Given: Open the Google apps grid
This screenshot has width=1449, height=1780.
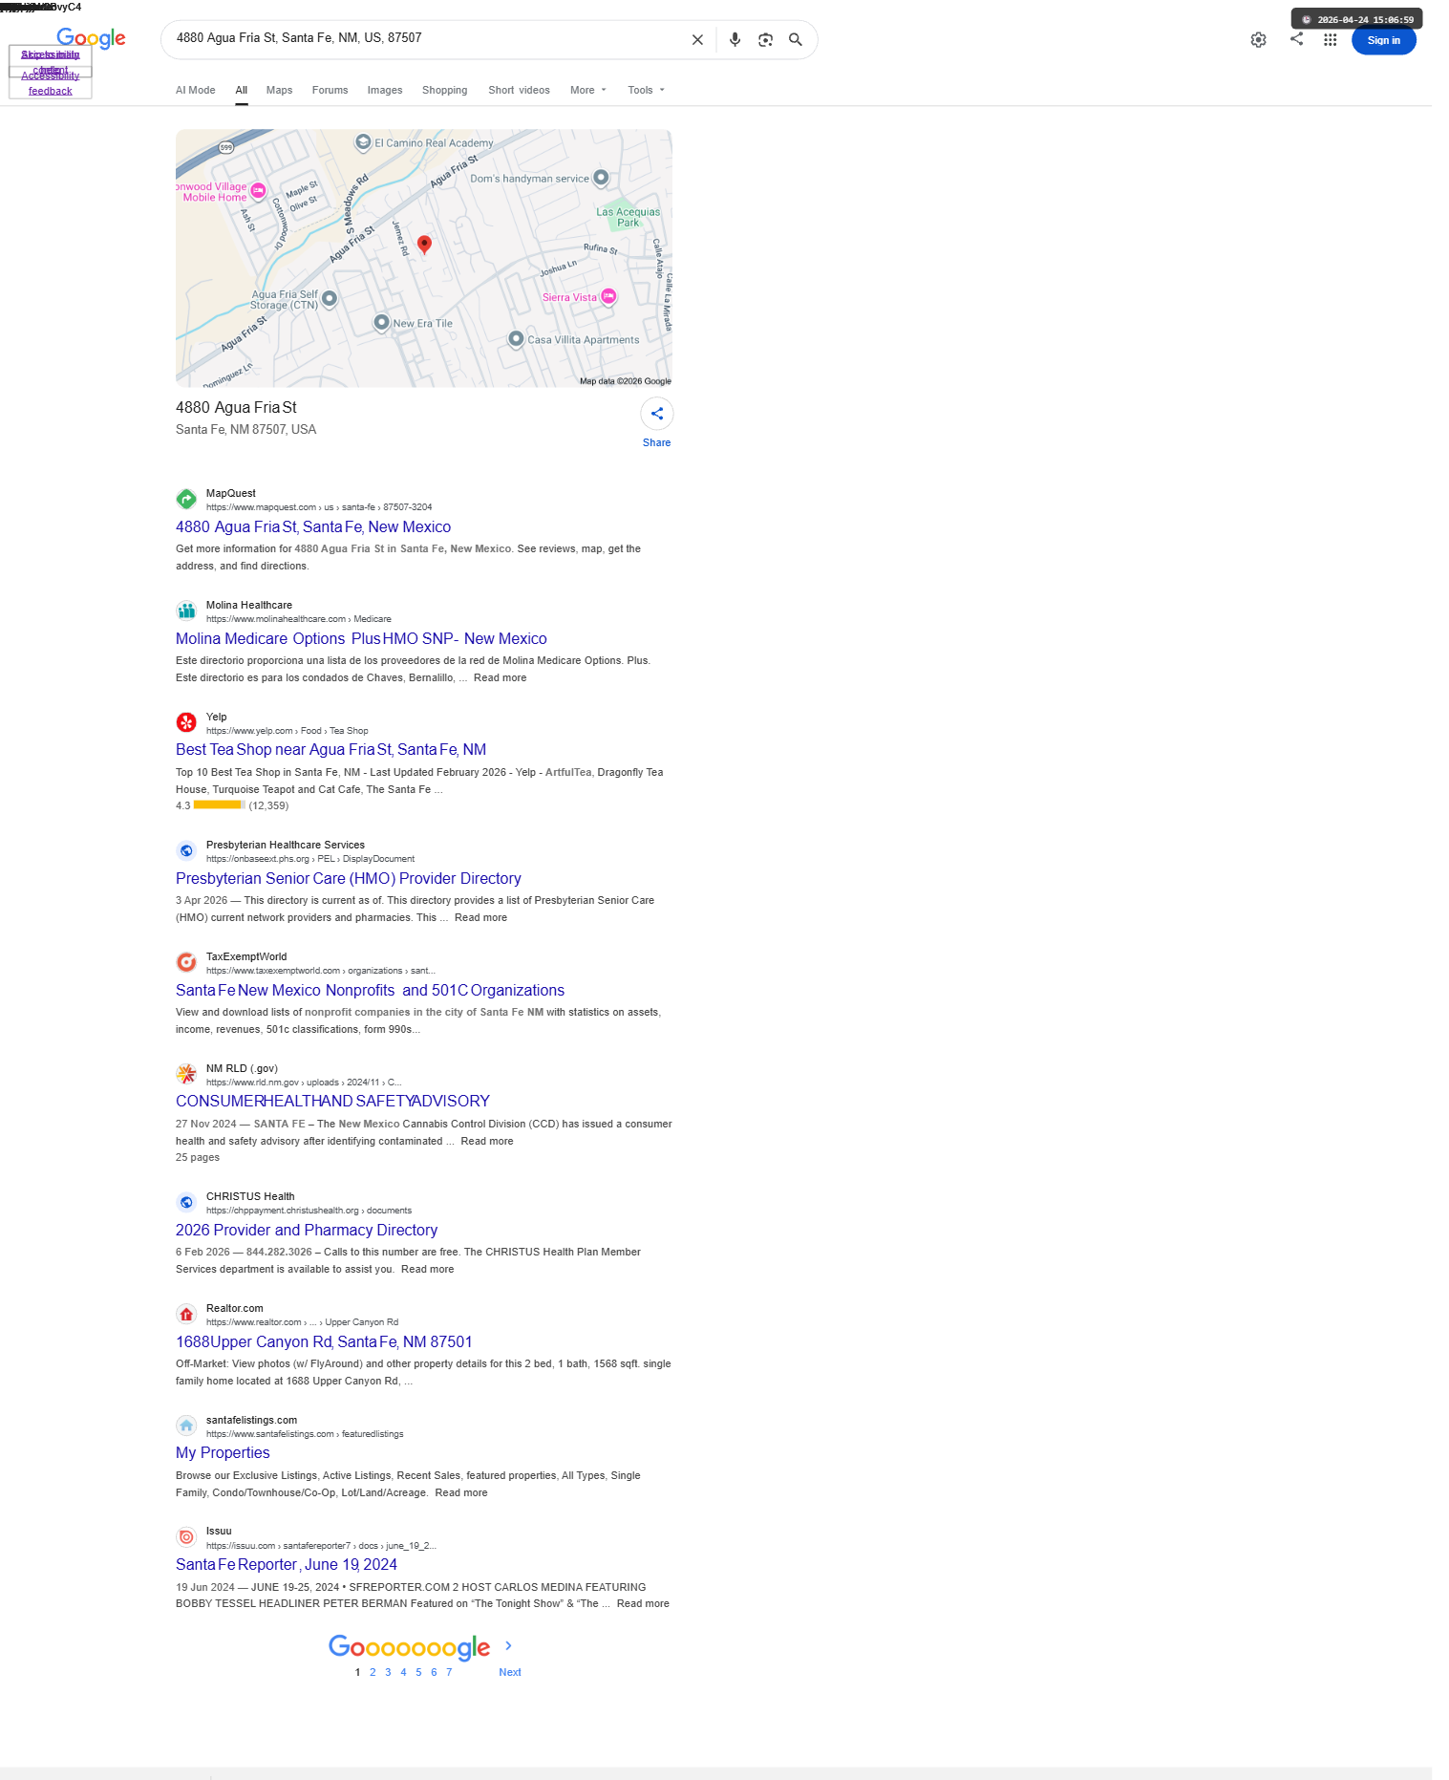Looking at the screenshot, I should pos(1330,40).
